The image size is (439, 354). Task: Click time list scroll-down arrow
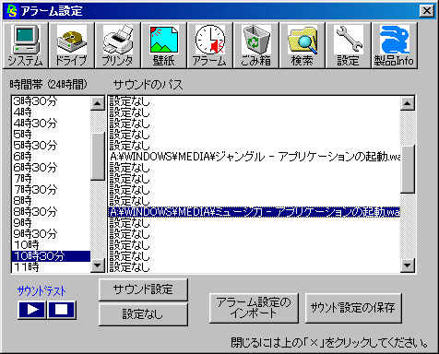(x=98, y=265)
